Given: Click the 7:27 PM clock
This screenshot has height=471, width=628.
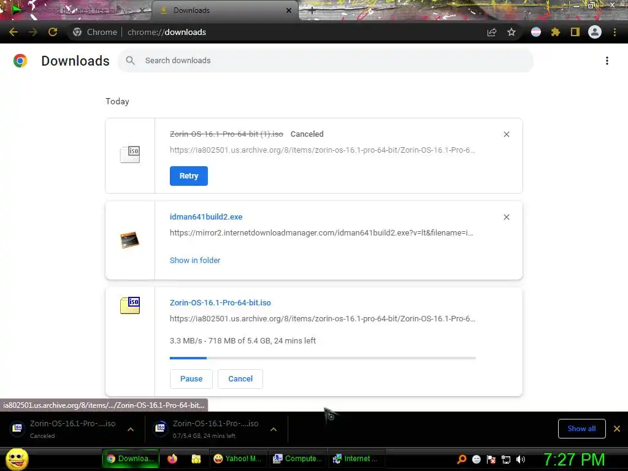Looking at the screenshot, I should [x=574, y=459].
